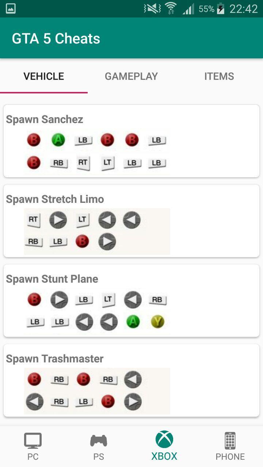Switch to the GAMEPLAY tab
This screenshot has height=467, width=263.
[x=131, y=76]
